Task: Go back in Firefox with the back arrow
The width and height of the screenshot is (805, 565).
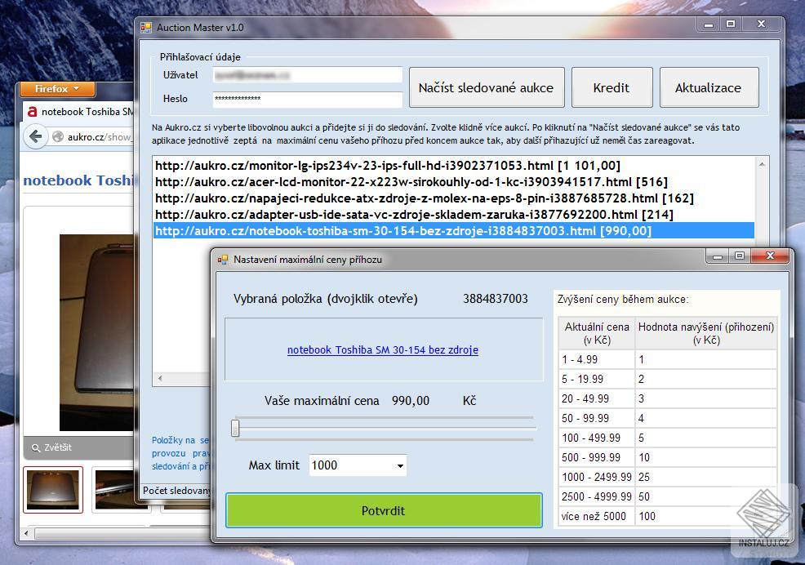Action: (35, 136)
